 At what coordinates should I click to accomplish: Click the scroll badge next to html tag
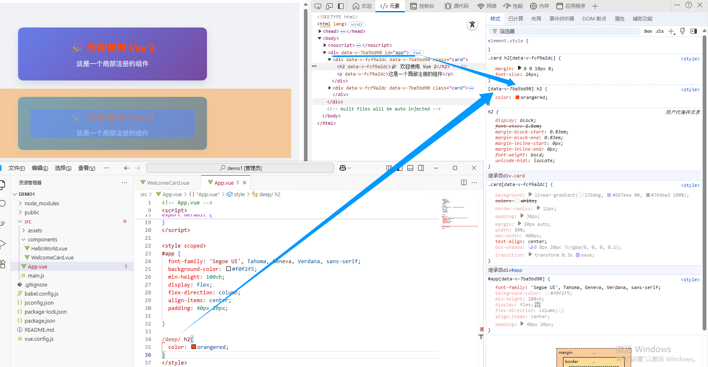tap(356, 24)
